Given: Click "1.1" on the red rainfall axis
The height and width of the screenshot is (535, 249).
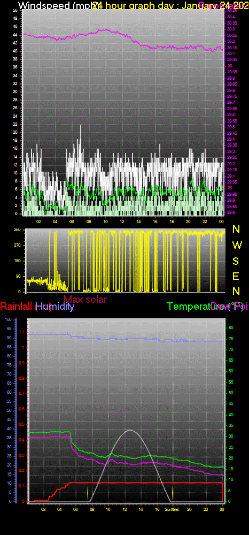Looking at the screenshot, I should [22, 332].
